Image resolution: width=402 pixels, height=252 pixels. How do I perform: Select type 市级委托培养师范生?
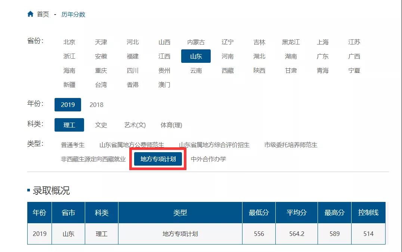(291, 145)
